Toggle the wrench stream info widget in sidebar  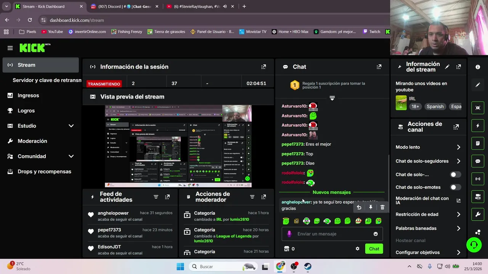[478, 214]
